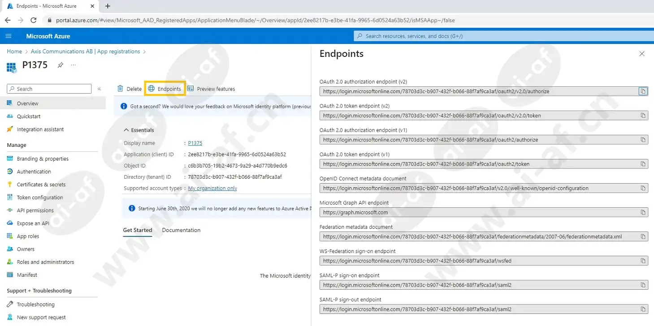Copy the OpenID Connect metadata document URL

(x=643, y=188)
